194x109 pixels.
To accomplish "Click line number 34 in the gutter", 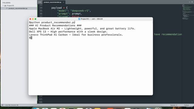I will coord(41,8).
